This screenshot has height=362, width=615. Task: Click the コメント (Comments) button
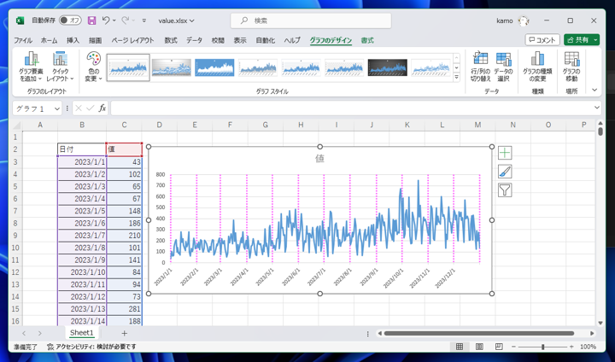coord(542,40)
